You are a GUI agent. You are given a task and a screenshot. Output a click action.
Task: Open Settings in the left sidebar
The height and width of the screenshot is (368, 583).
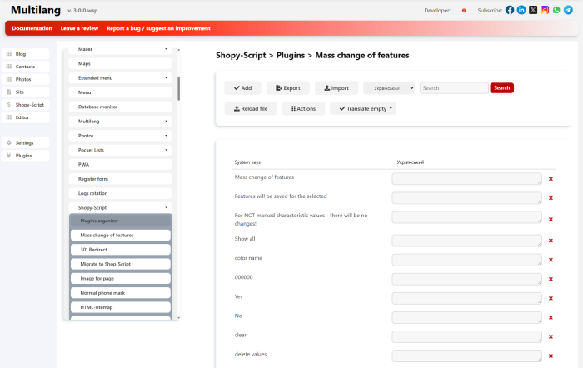tap(25, 142)
